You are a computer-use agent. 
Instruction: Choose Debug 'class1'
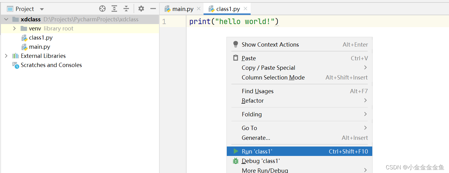[300, 161]
